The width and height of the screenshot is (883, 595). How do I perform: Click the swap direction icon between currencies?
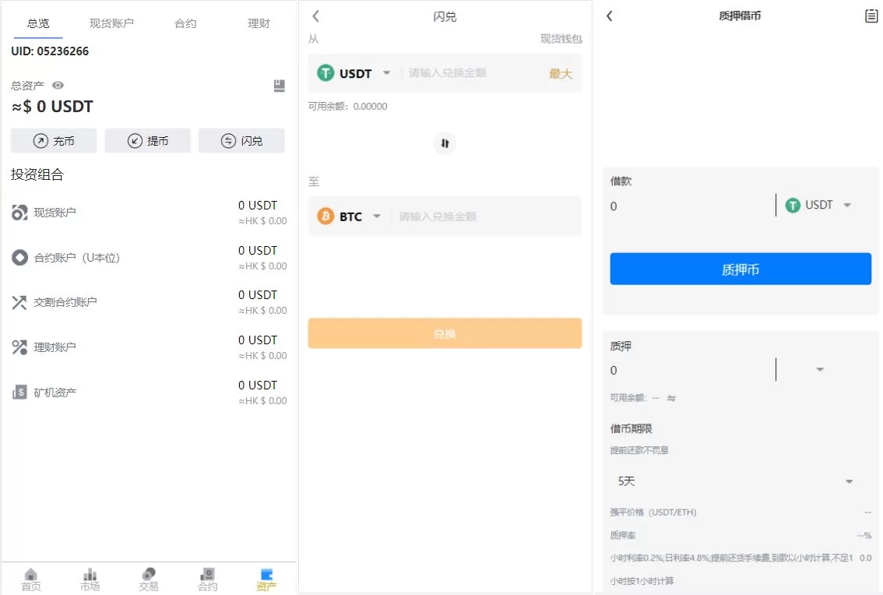445,143
